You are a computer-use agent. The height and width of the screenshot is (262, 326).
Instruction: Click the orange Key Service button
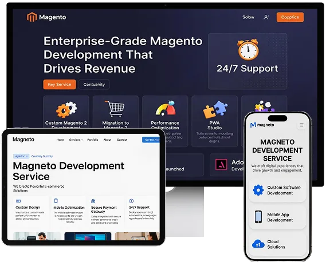(60, 85)
